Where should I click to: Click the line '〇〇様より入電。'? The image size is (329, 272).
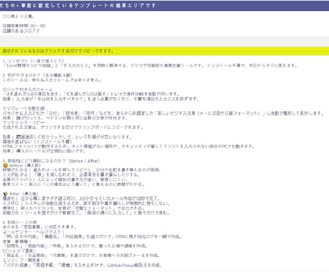19,16
